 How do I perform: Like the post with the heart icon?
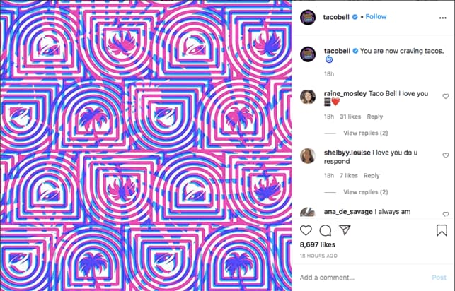tap(306, 230)
